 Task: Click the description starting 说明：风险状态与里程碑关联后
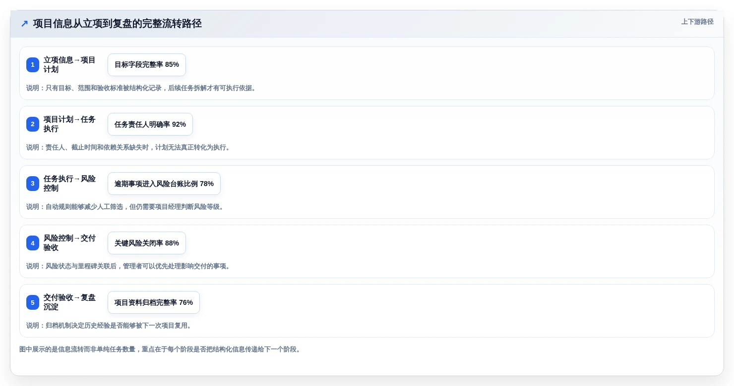[129, 266]
